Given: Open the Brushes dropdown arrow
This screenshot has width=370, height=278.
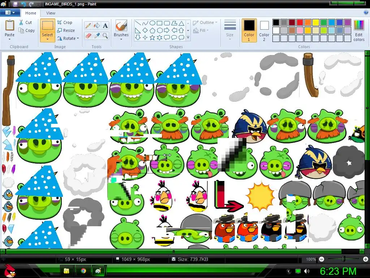Looking at the screenshot, I should pos(121,39).
